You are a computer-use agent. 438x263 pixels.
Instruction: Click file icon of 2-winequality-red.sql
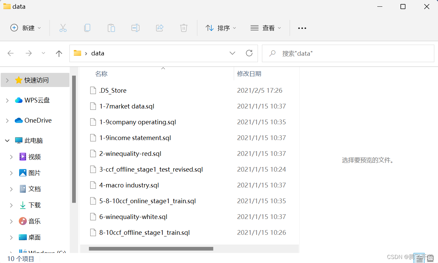click(x=93, y=154)
